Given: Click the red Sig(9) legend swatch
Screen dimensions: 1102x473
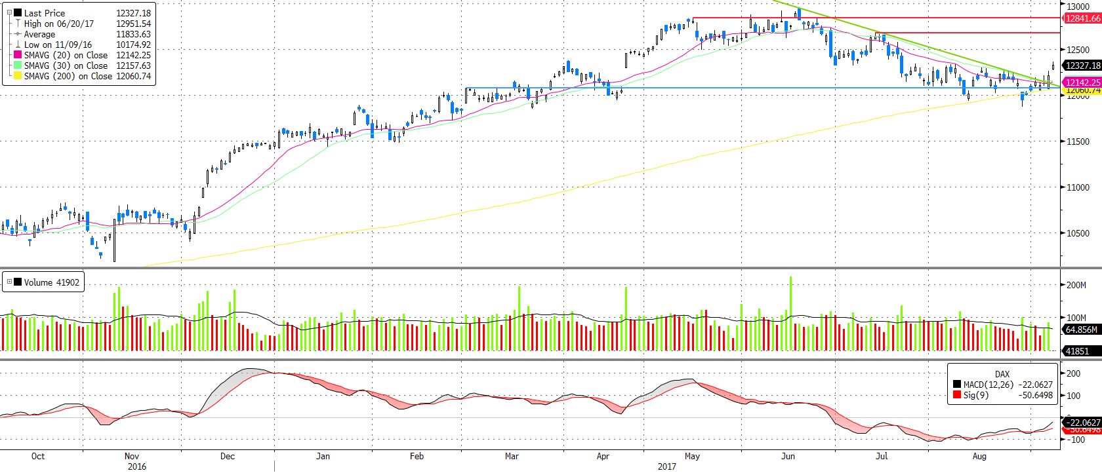Looking at the screenshot, I should pyautogui.click(x=957, y=395).
